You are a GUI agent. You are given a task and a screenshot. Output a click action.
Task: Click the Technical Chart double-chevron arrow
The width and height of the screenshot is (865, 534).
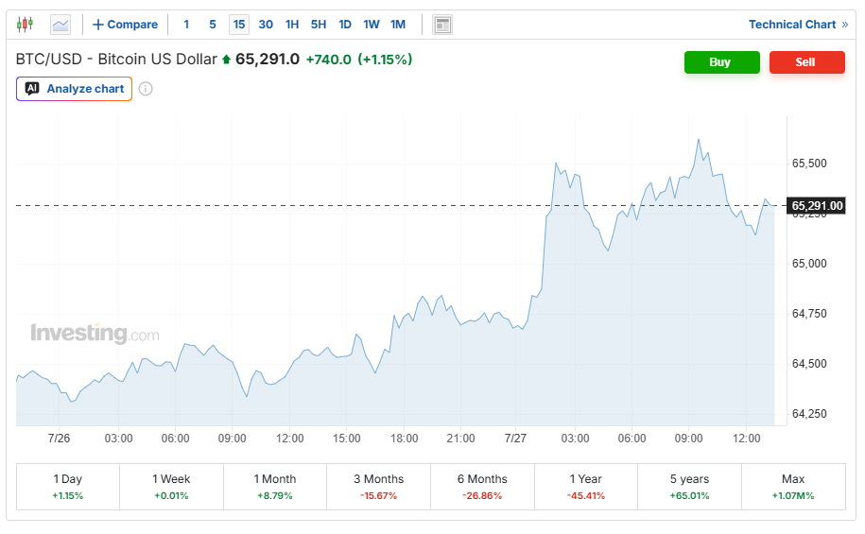844,25
